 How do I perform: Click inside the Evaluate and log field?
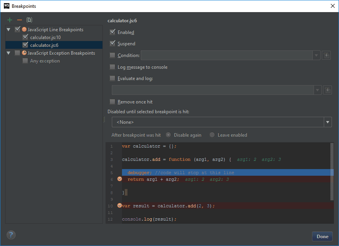[213, 90]
